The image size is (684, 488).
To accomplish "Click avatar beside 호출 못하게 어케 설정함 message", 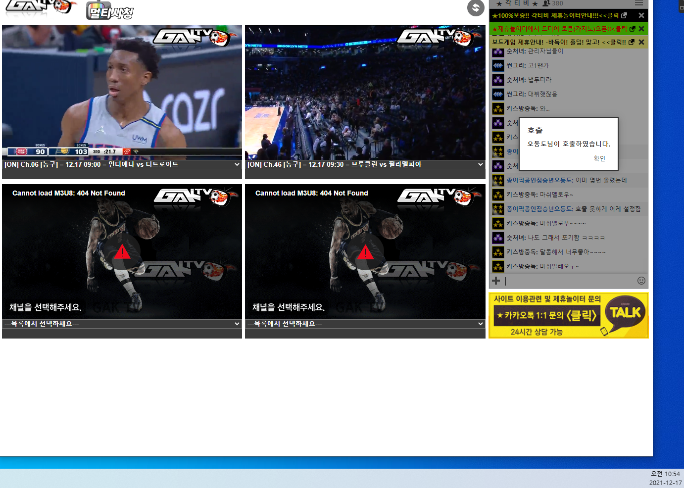I will coord(498,209).
